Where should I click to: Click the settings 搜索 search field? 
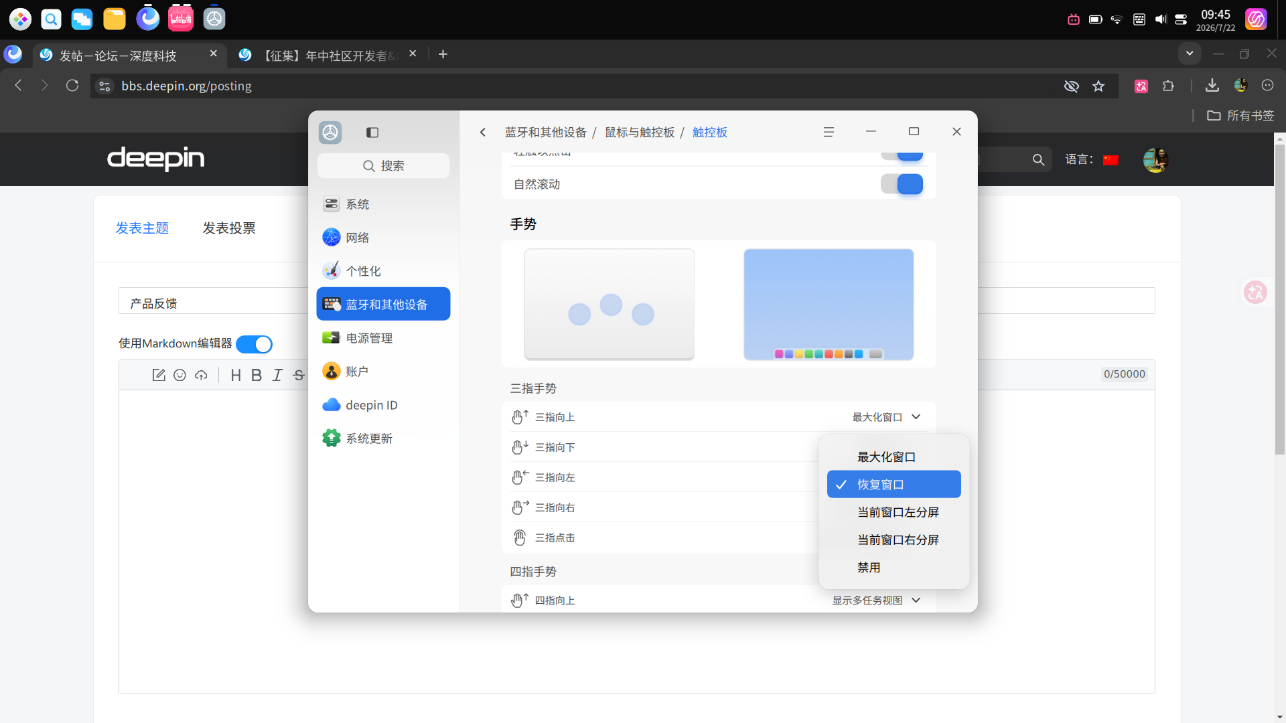pyautogui.click(x=383, y=166)
